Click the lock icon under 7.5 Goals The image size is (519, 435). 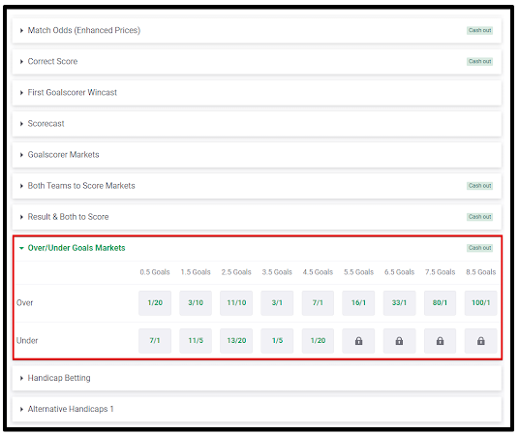tap(440, 341)
